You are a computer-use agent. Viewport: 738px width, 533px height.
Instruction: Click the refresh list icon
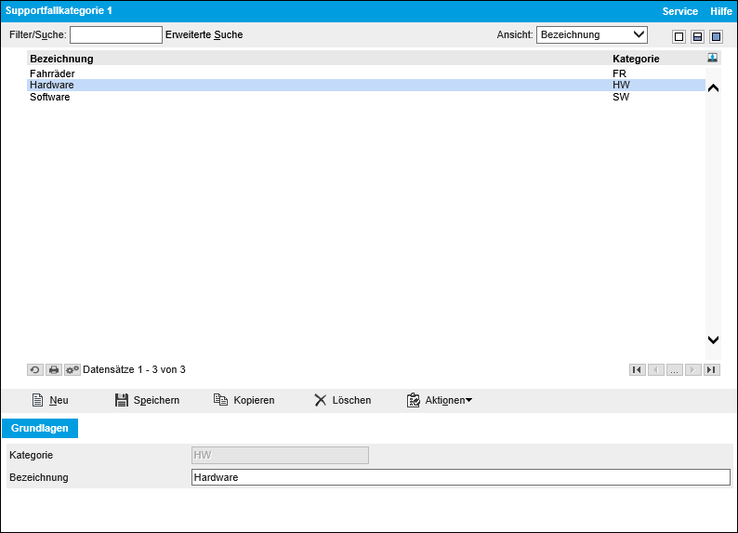(x=34, y=369)
